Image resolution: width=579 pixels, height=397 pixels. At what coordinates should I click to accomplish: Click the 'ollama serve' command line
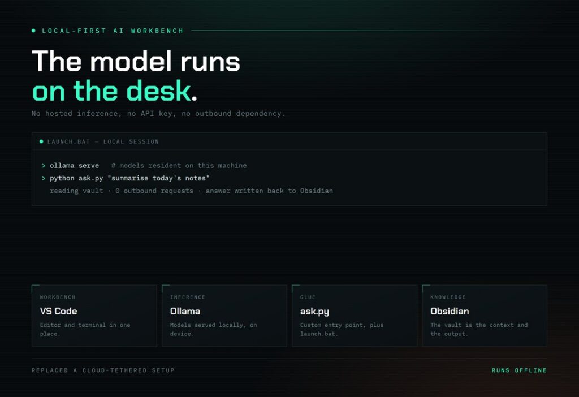pos(74,166)
